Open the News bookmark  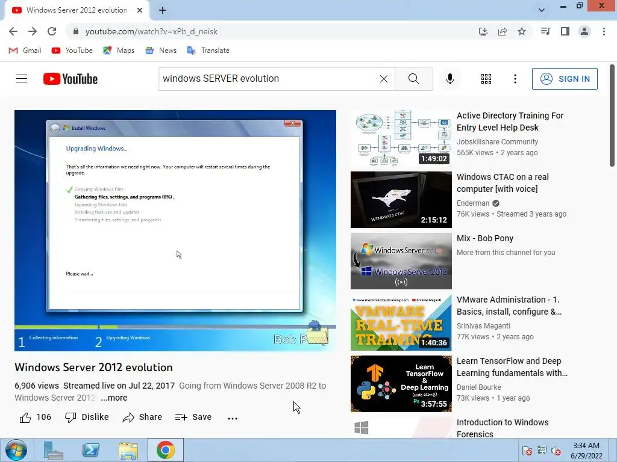point(161,51)
